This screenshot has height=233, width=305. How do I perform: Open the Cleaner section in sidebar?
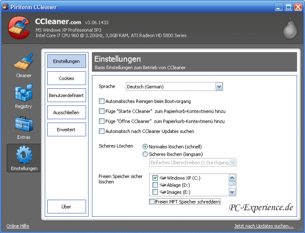23,64
